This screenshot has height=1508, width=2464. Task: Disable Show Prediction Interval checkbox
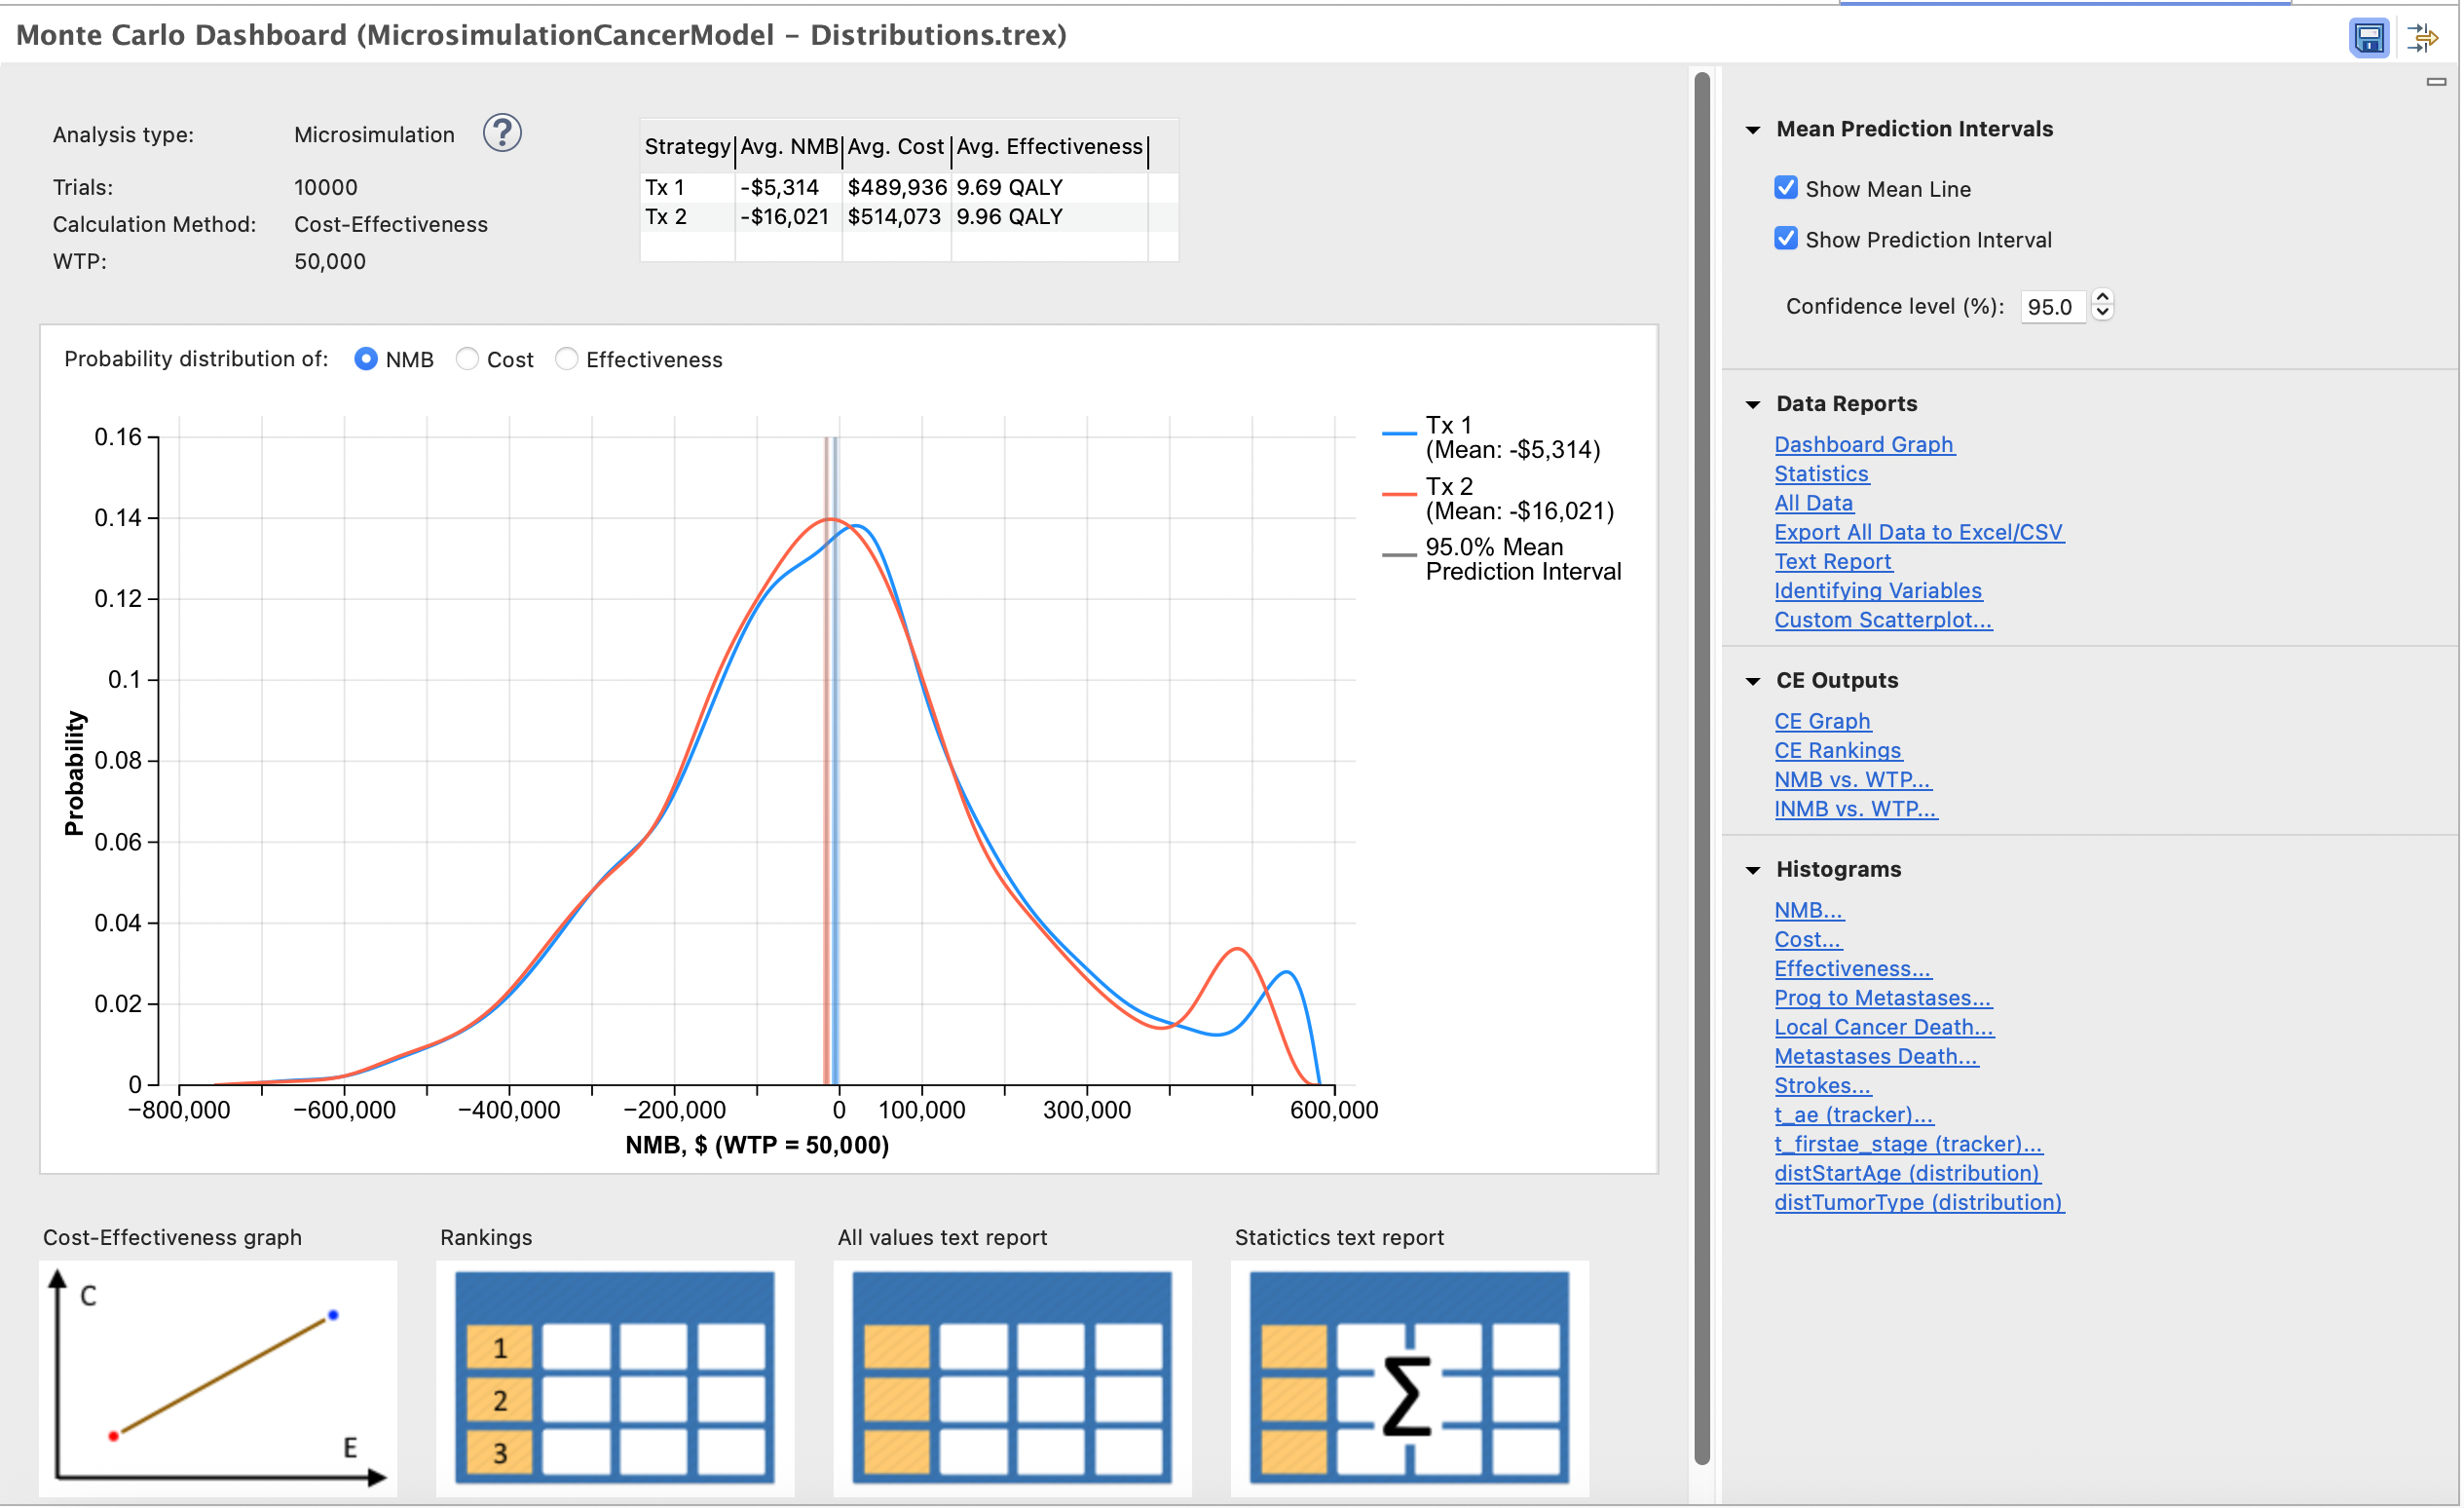click(1785, 239)
